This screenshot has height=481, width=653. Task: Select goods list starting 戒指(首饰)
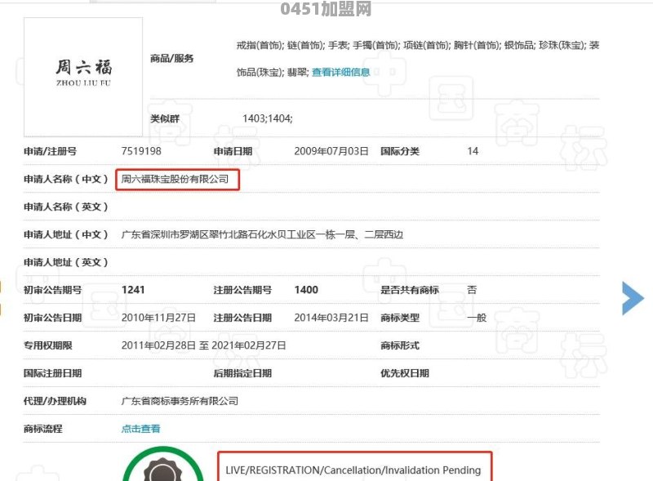click(418, 58)
